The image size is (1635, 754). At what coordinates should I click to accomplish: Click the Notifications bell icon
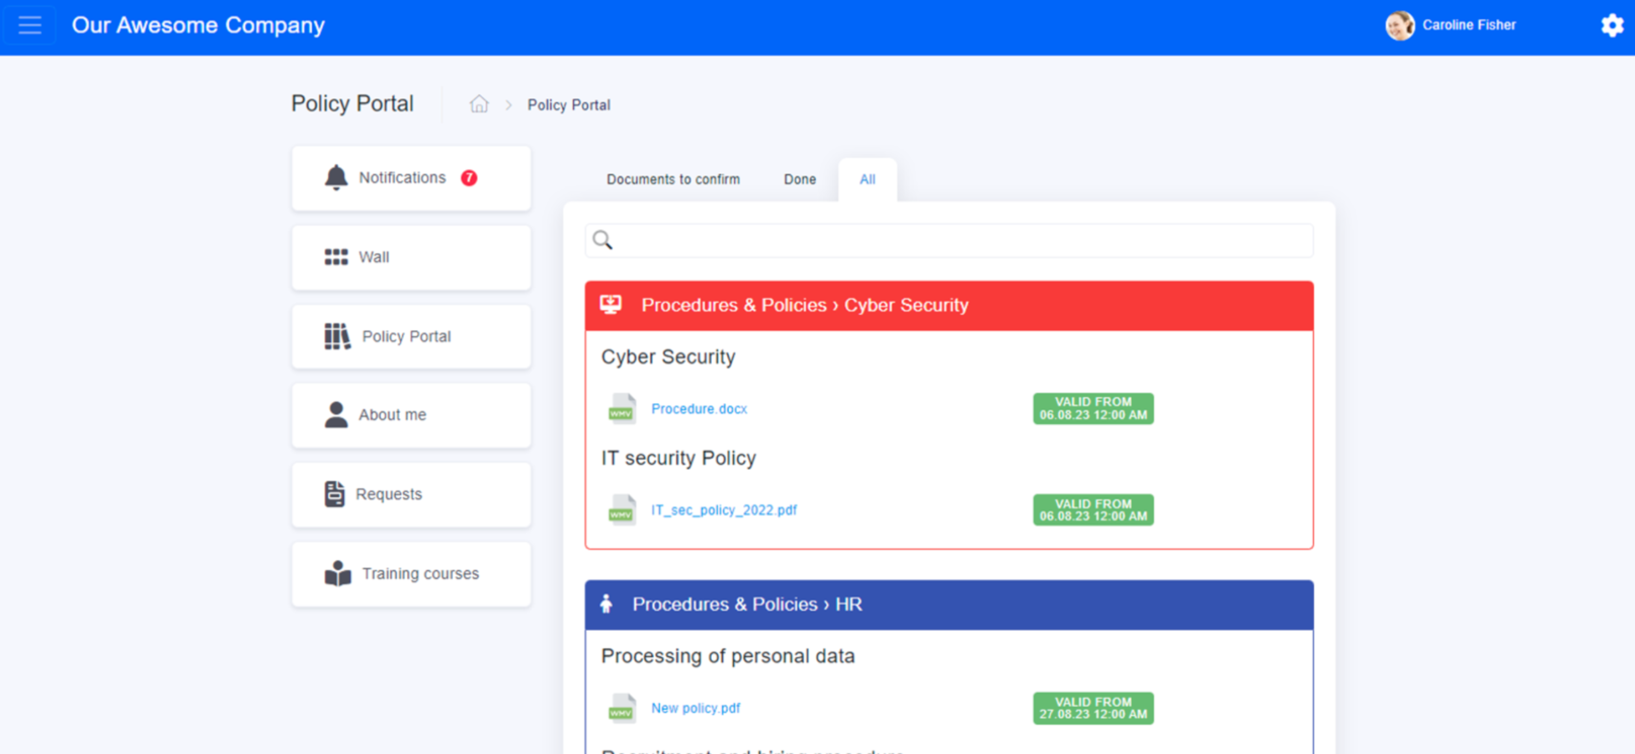(x=336, y=177)
